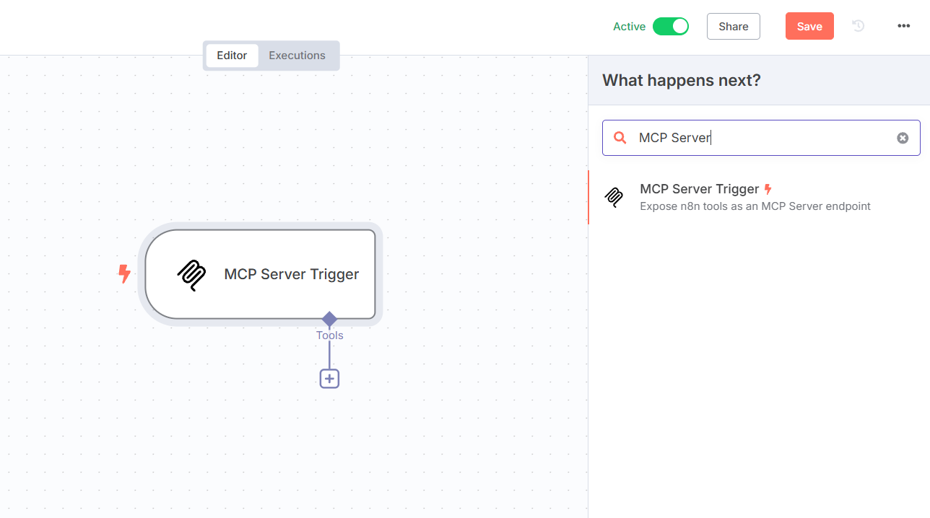Image resolution: width=930 pixels, height=518 pixels.
Task: Open the three-dot options menu
Action: [903, 26]
